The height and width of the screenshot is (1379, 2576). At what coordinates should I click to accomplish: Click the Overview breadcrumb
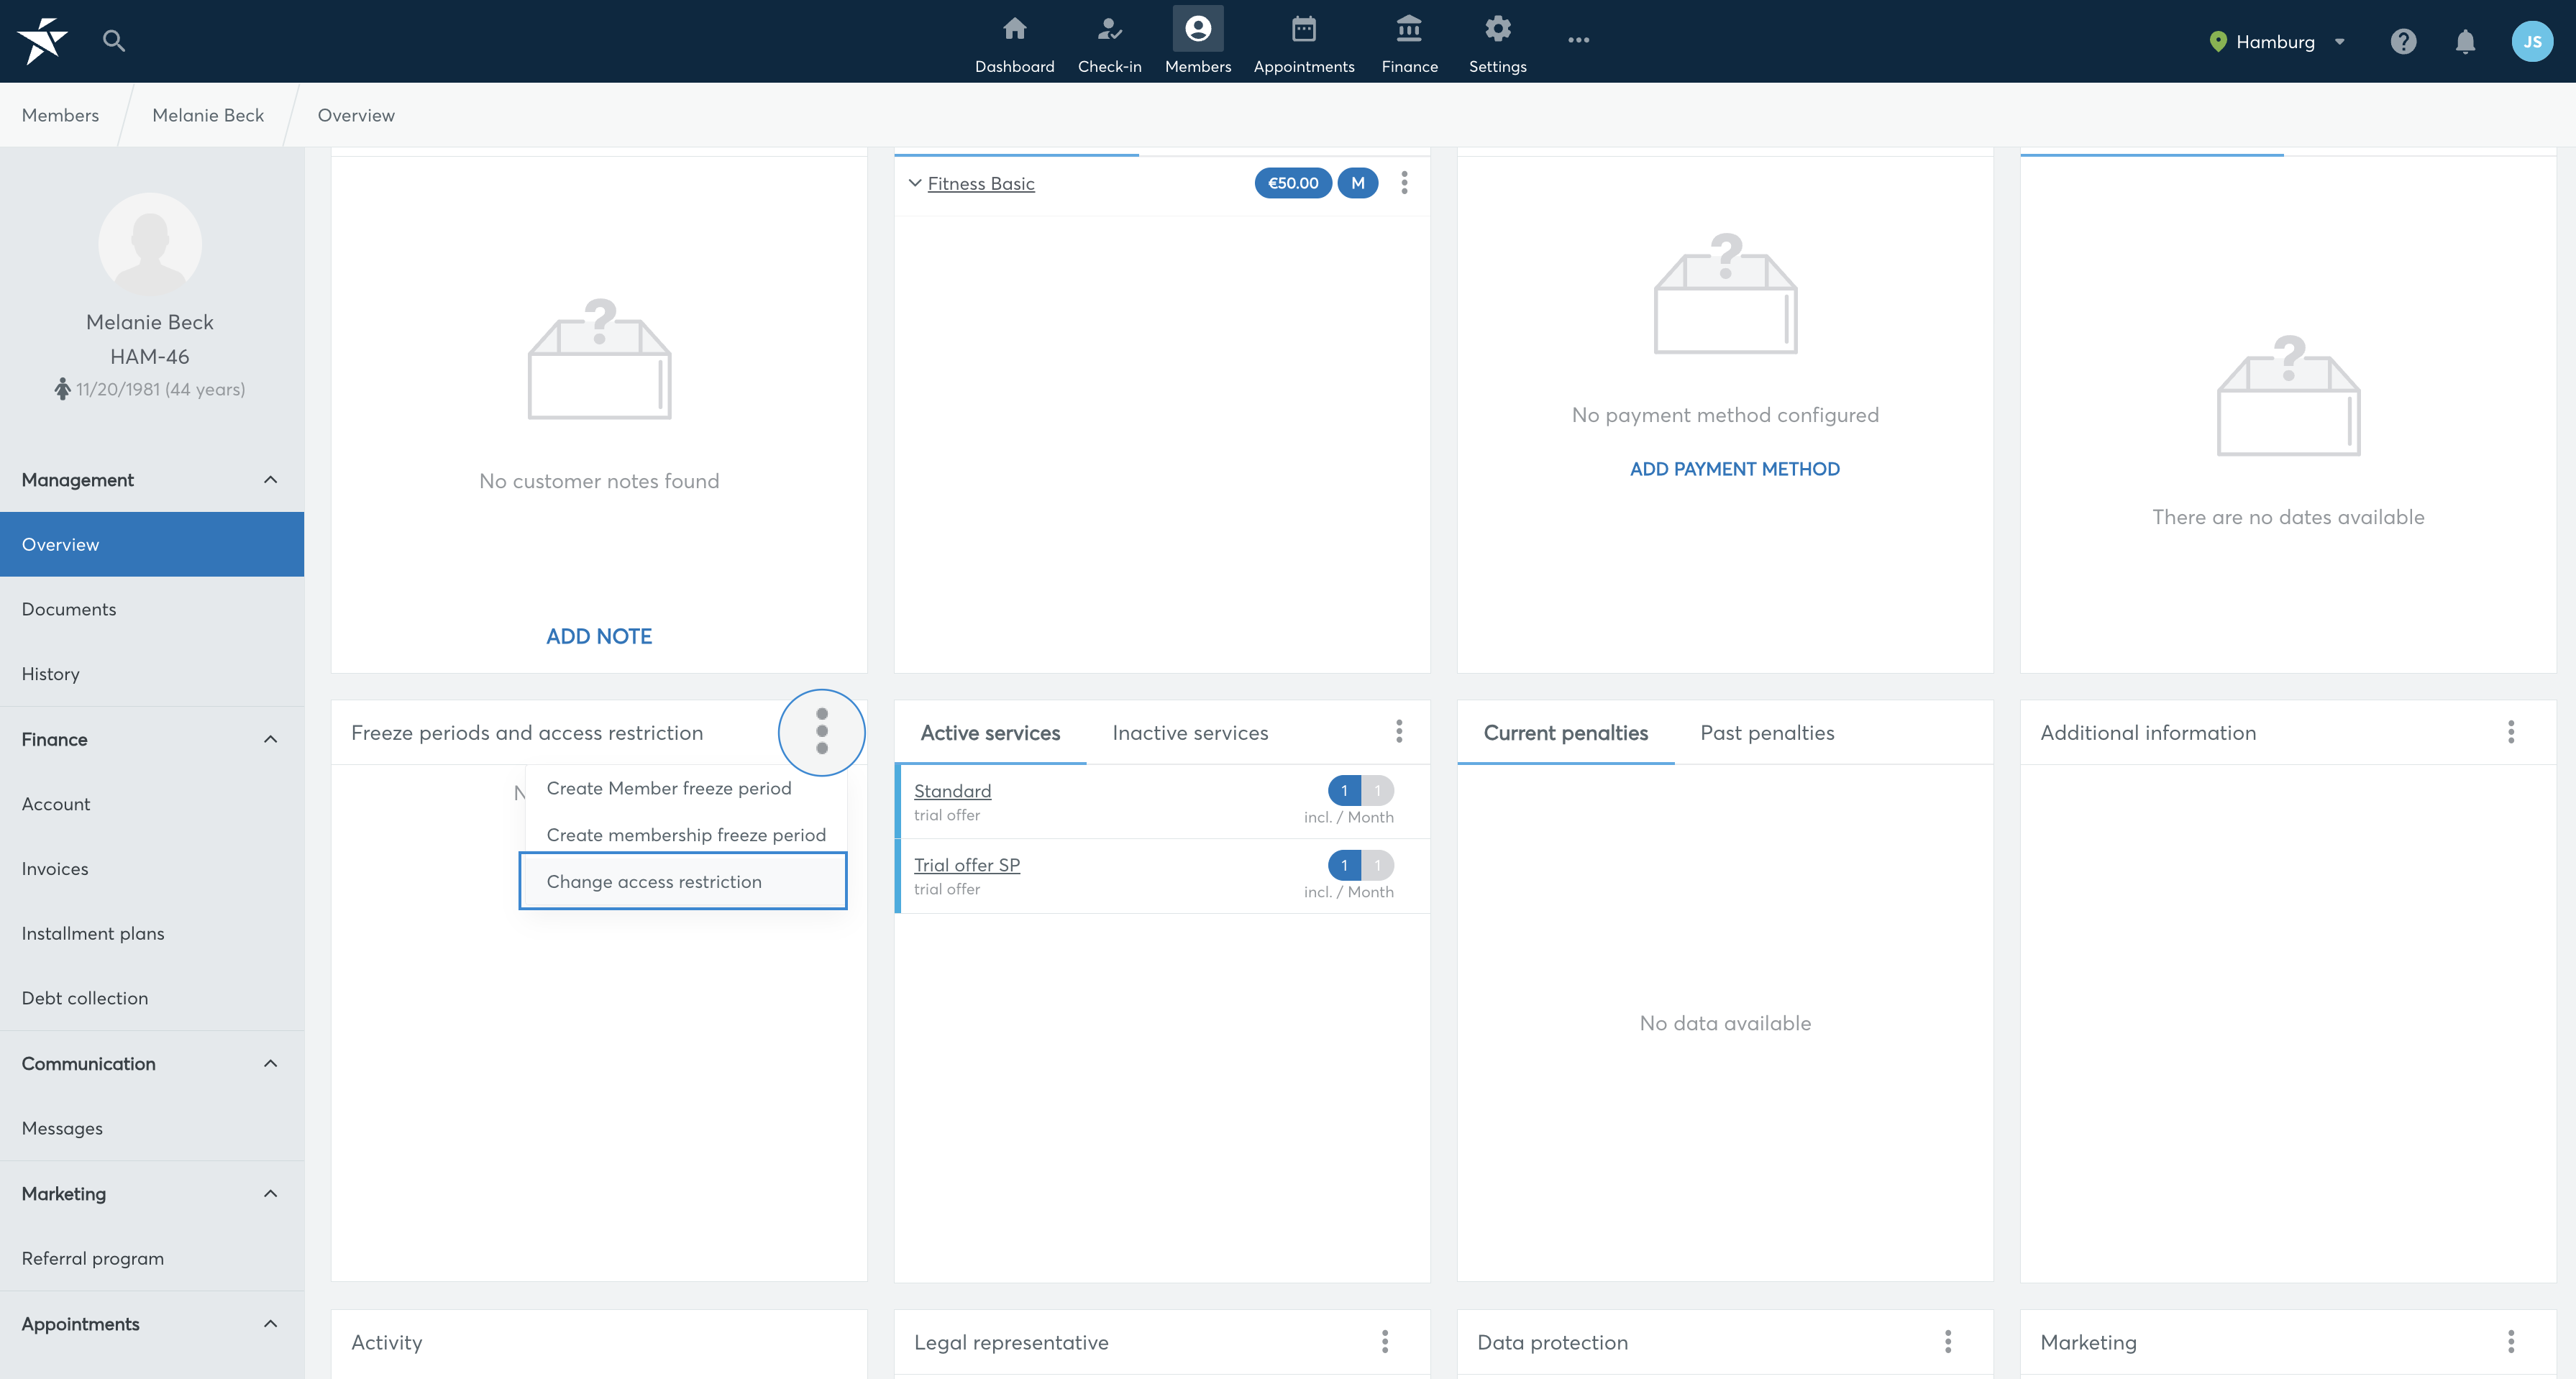click(356, 115)
